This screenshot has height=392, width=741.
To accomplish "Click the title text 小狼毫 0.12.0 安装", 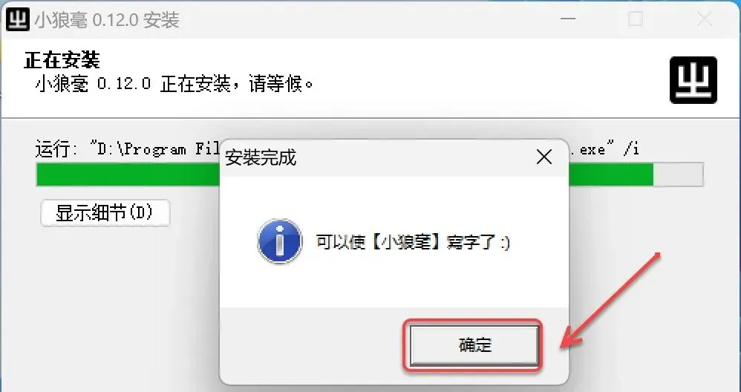I will pyautogui.click(x=107, y=20).
